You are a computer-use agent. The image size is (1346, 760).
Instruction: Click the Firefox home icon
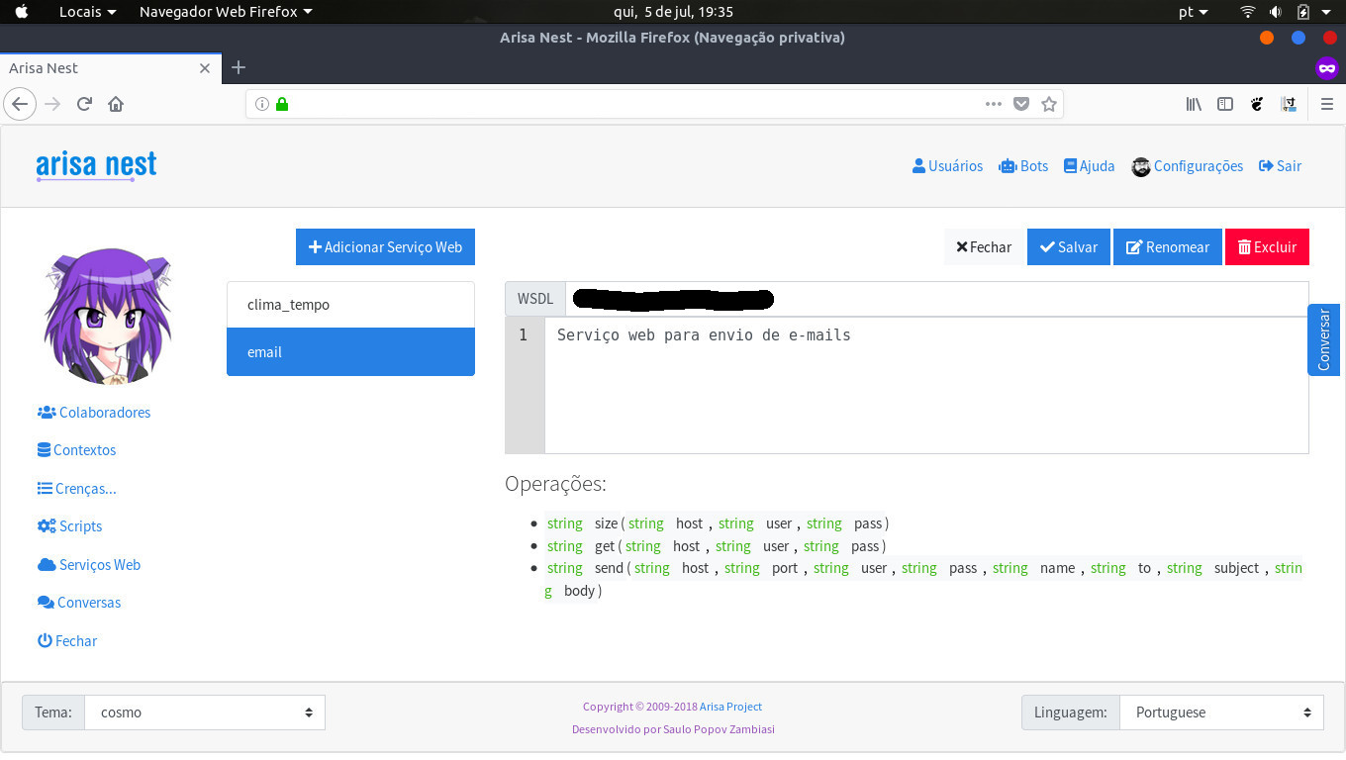click(116, 104)
